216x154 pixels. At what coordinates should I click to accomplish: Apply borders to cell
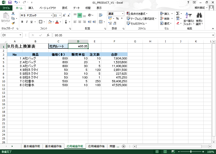41,22
